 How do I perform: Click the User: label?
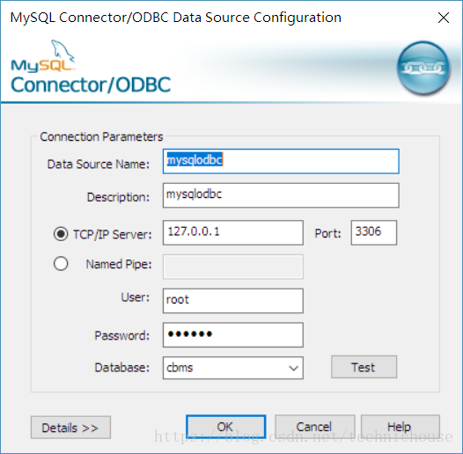(x=136, y=297)
